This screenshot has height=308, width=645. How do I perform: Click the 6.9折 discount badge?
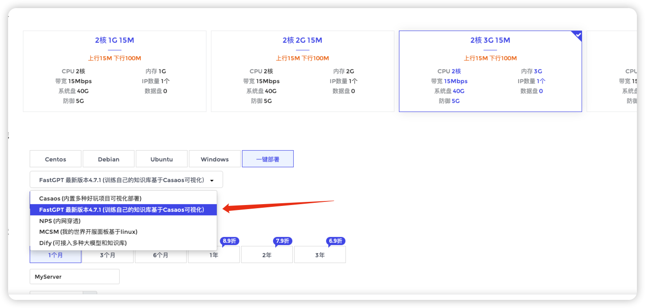(x=336, y=241)
